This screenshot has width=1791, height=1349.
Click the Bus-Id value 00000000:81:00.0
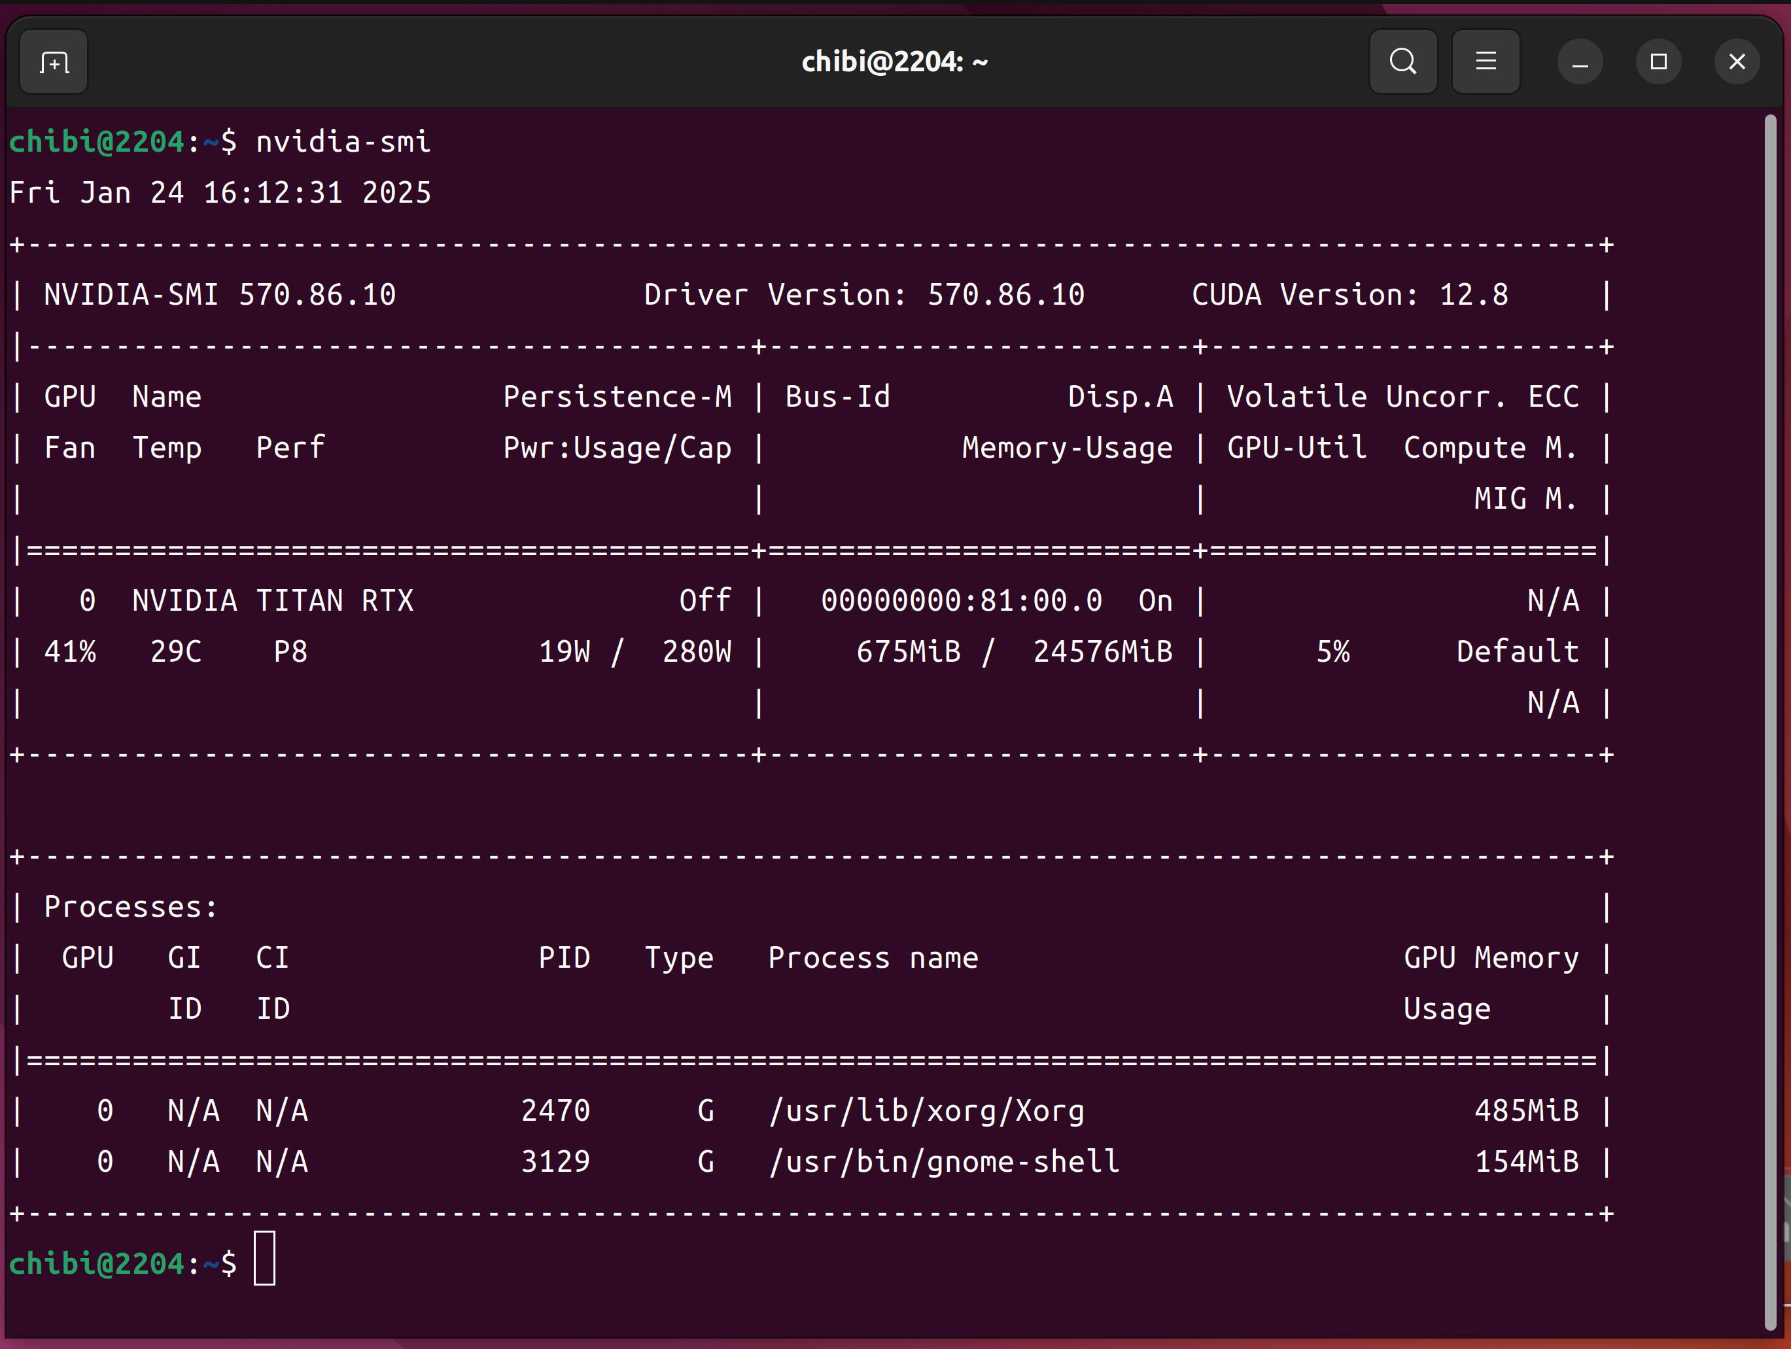pyautogui.click(x=961, y=602)
